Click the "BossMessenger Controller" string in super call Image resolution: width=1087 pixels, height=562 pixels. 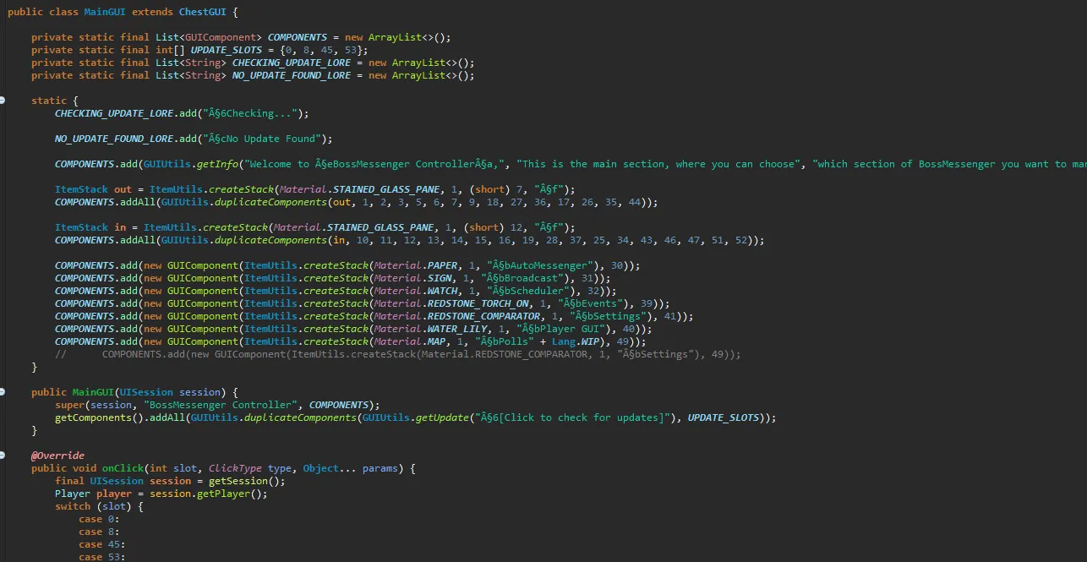coord(221,405)
